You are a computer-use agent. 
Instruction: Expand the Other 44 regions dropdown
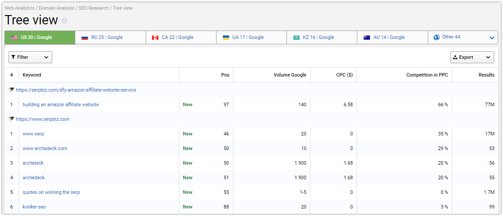point(463,38)
